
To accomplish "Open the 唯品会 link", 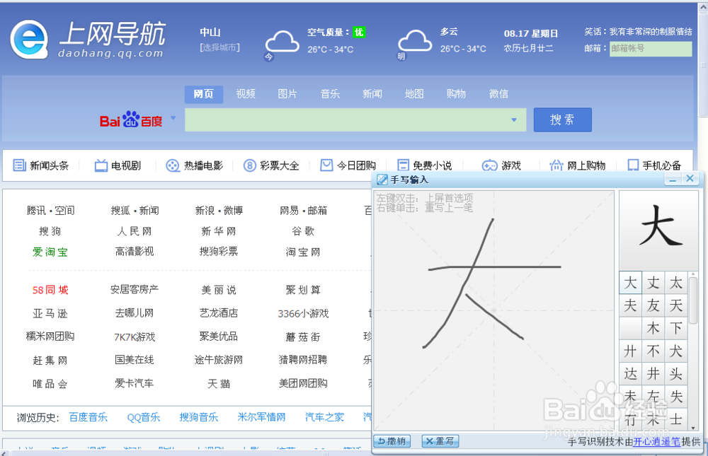I will tap(50, 384).
